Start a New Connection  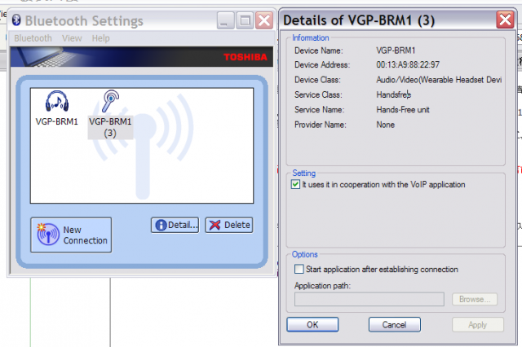coord(71,235)
